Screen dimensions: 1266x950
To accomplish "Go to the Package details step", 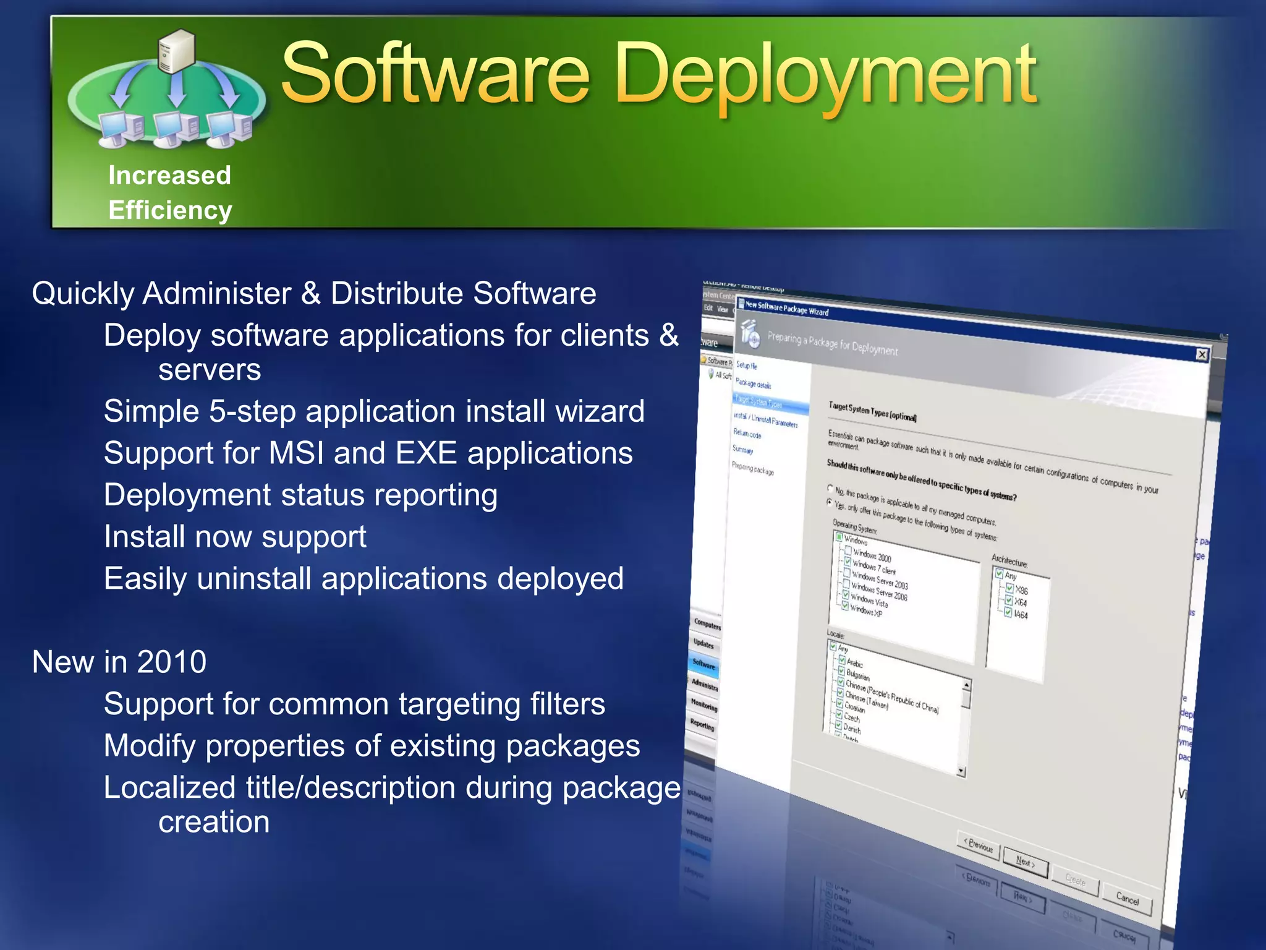I will pyautogui.click(x=753, y=384).
